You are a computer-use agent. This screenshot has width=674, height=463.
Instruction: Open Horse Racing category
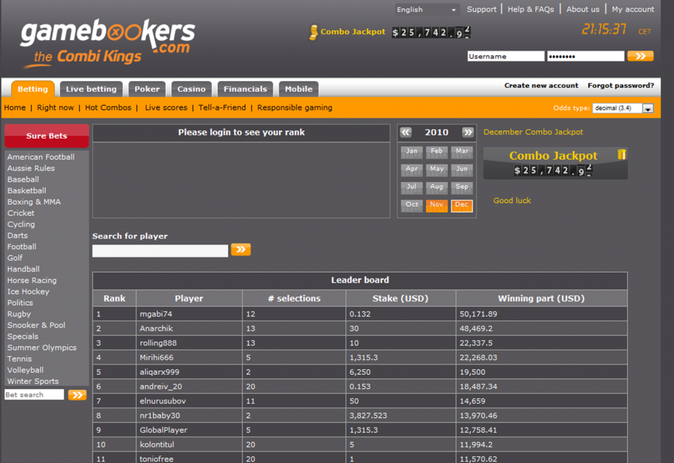pyautogui.click(x=32, y=280)
